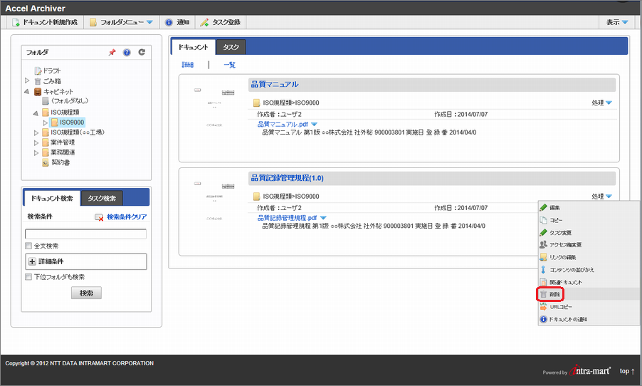Viewport: 642px width, 386px height.
Task: Click the pin icon in the フォルダ panel header
Action: point(112,53)
